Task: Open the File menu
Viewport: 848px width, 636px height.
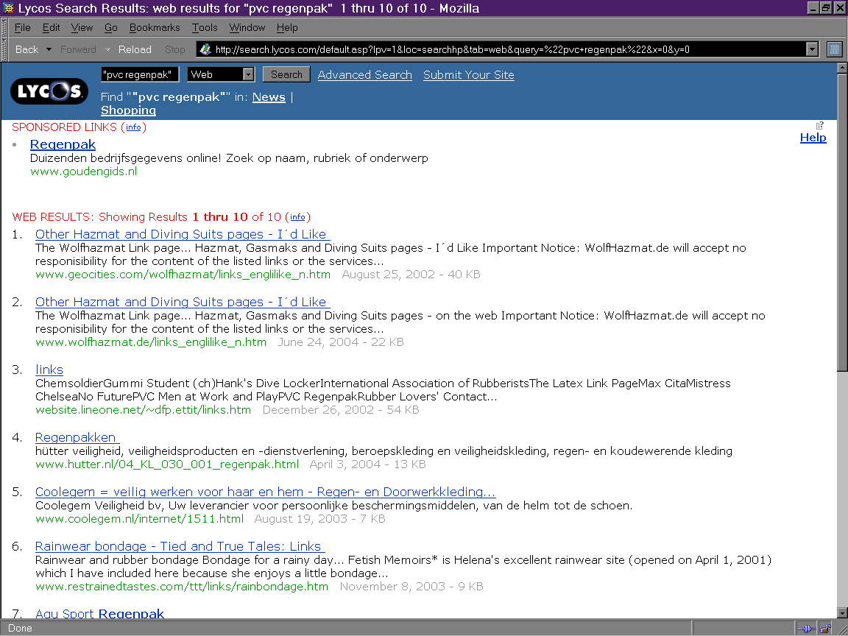Action: [22, 27]
